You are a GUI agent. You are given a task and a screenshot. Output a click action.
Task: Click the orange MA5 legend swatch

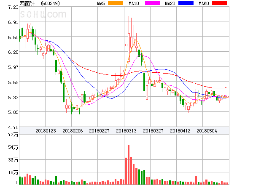(116, 3)
